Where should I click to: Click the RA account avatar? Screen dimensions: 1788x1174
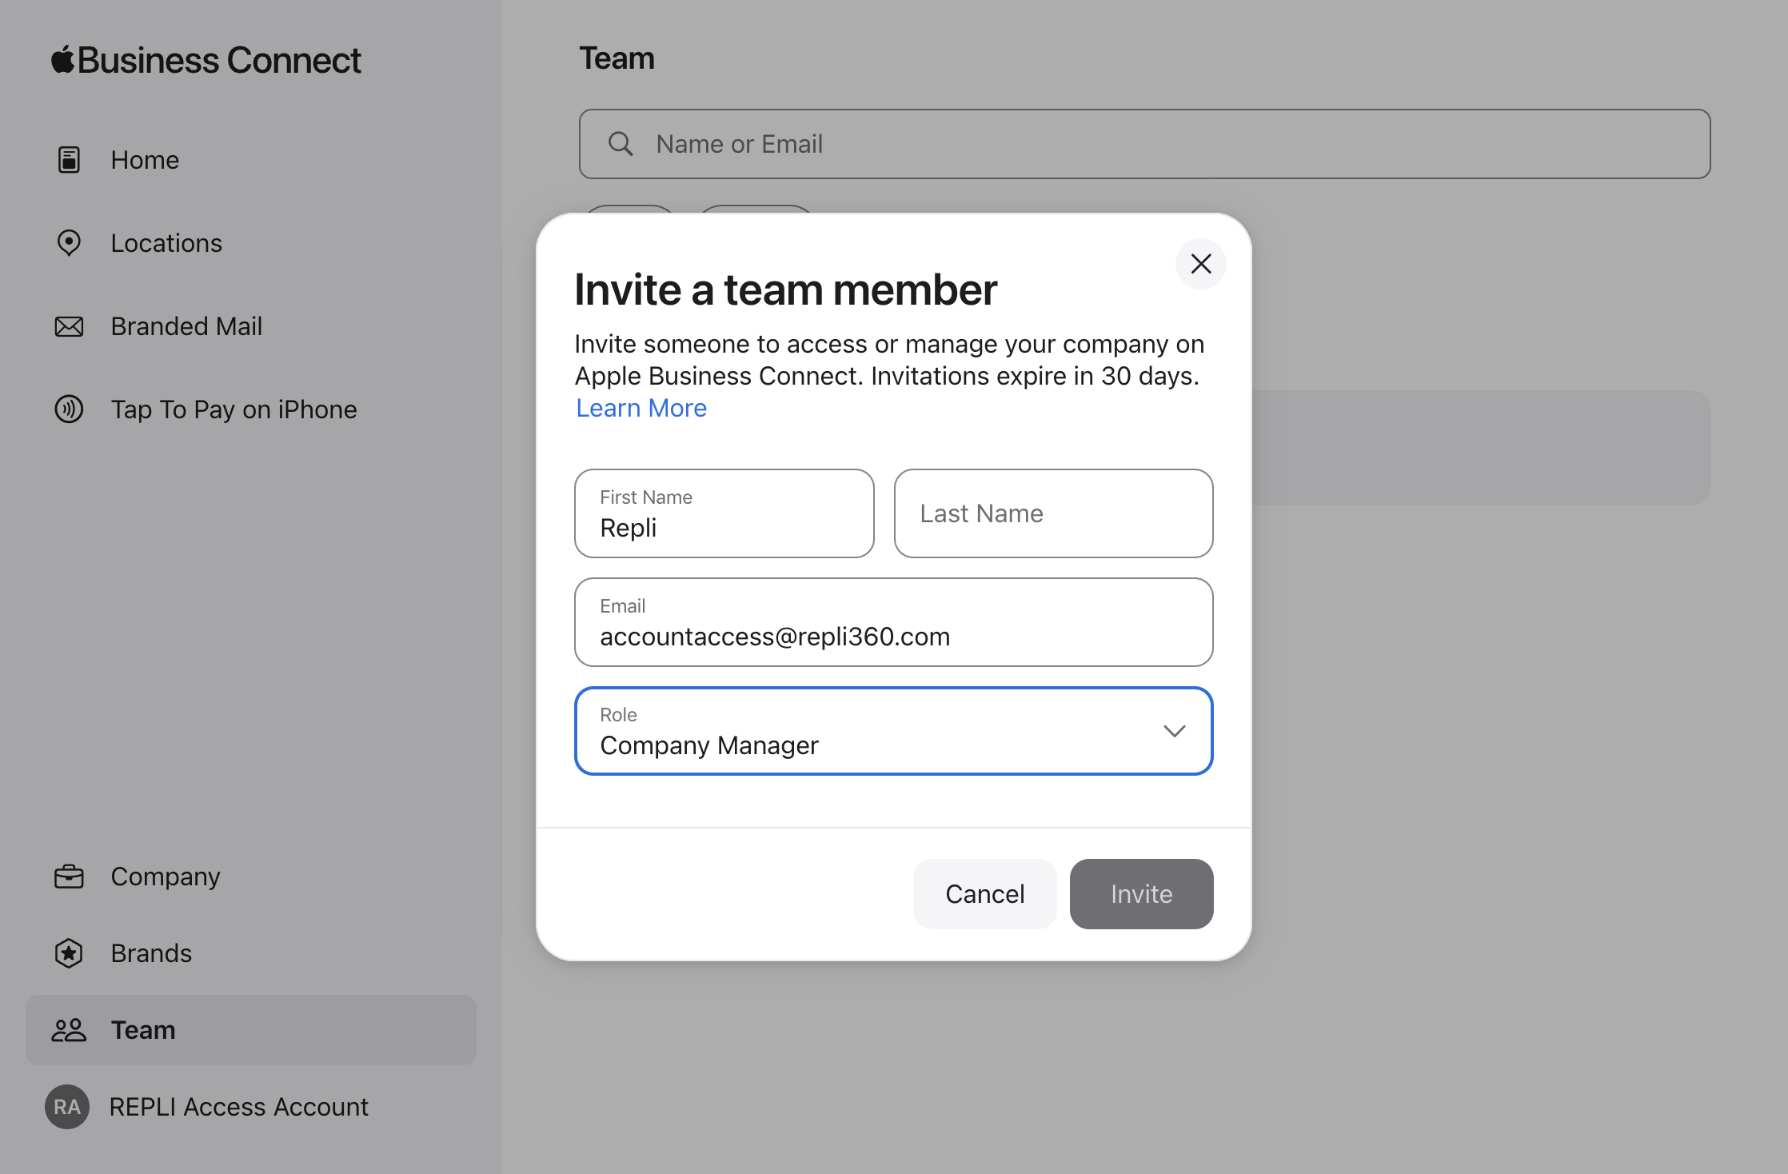67,1107
